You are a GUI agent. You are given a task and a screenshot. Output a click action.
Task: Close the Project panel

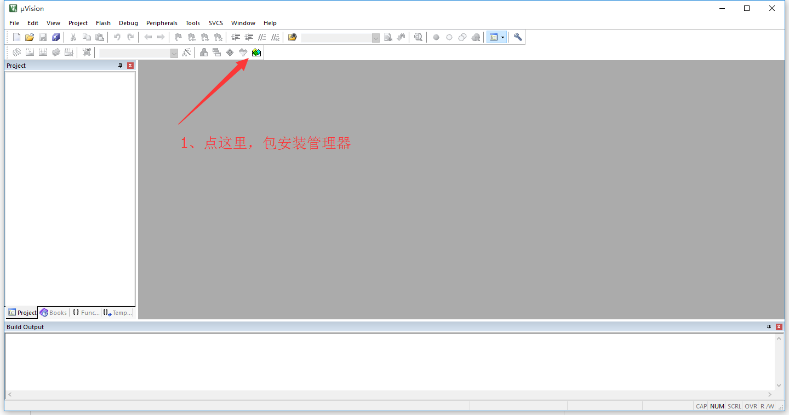[x=130, y=66]
